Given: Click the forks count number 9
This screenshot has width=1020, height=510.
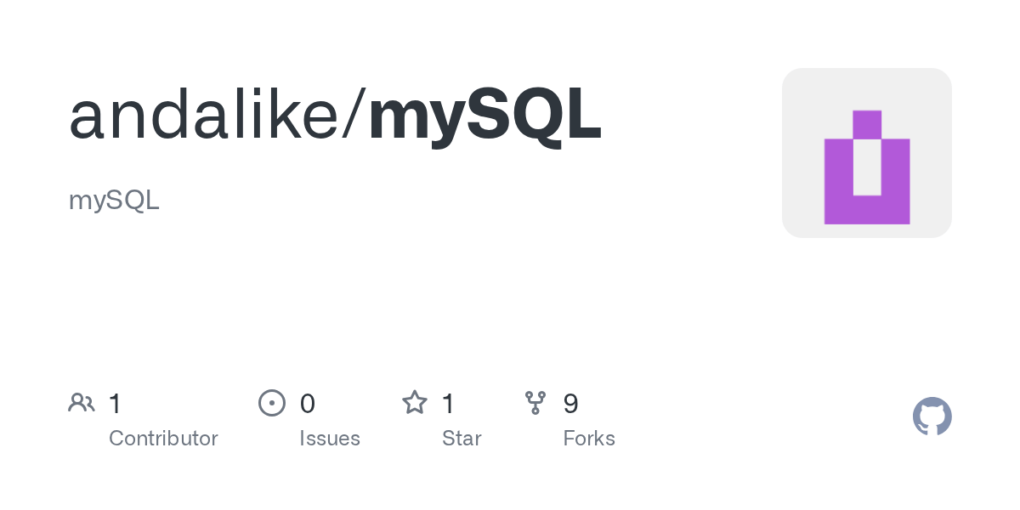Looking at the screenshot, I should coord(571,404).
